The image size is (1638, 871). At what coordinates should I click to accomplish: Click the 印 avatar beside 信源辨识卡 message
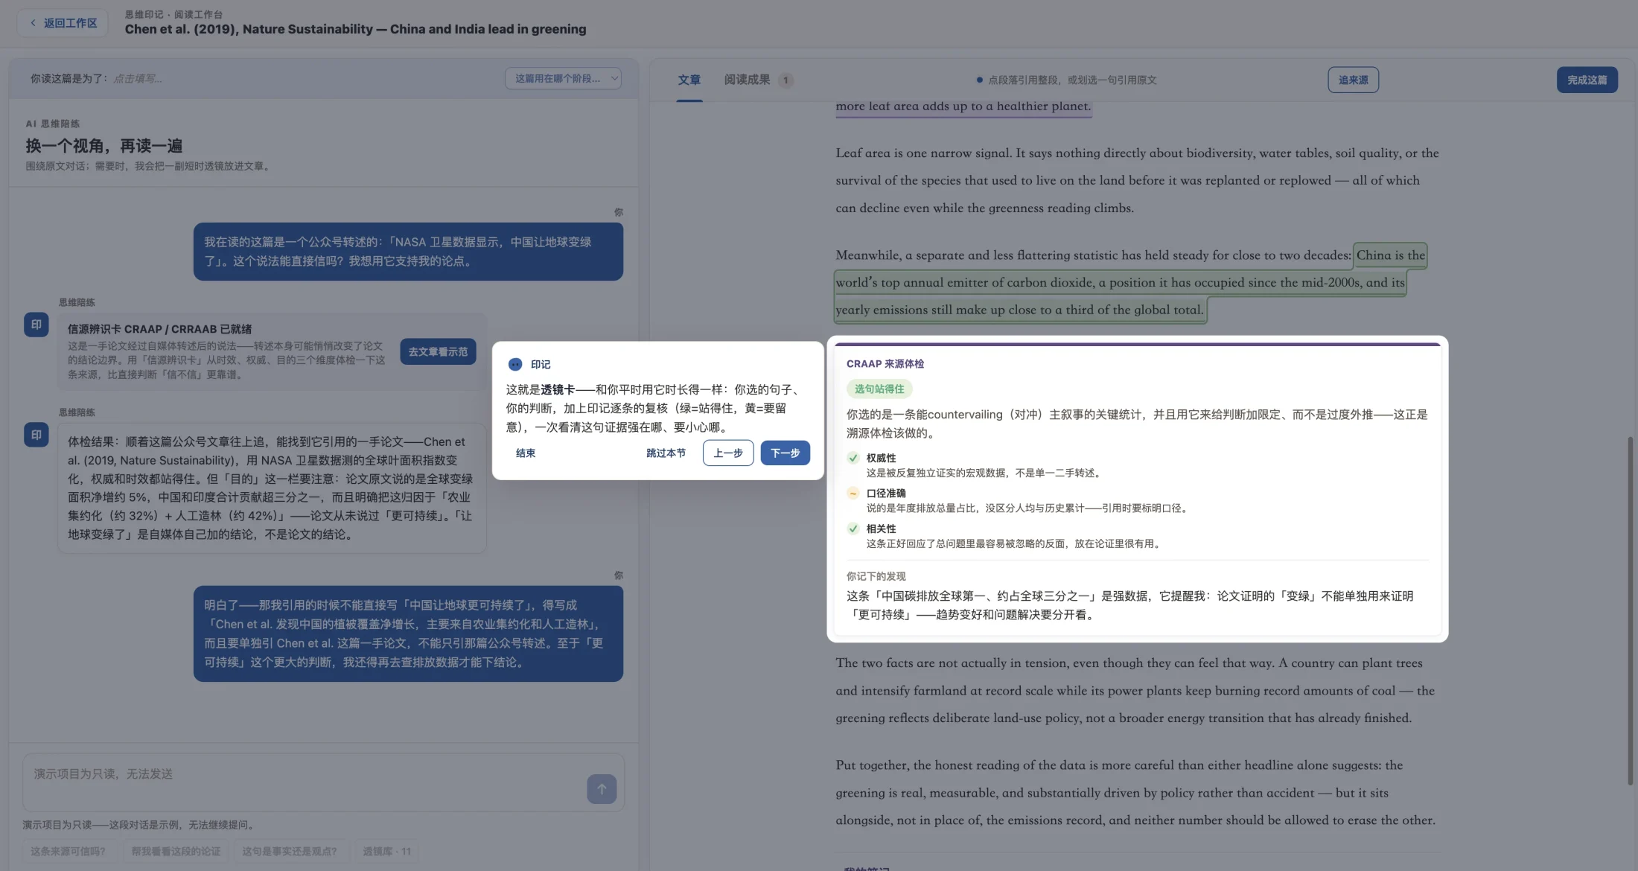click(x=36, y=325)
